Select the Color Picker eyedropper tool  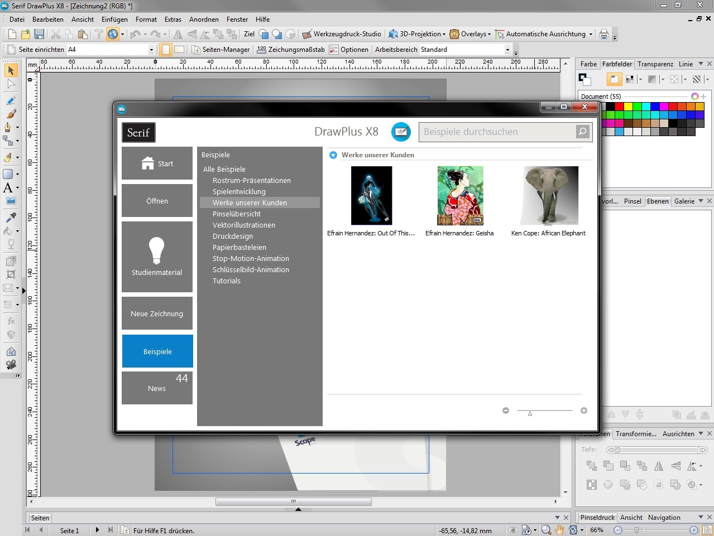tap(11, 217)
